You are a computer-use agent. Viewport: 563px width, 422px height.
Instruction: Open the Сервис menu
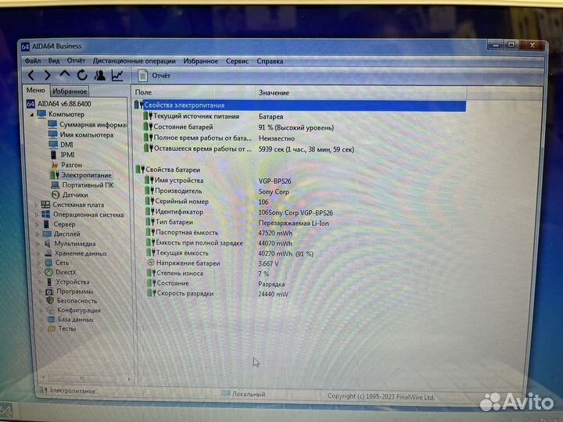click(x=237, y=62)
